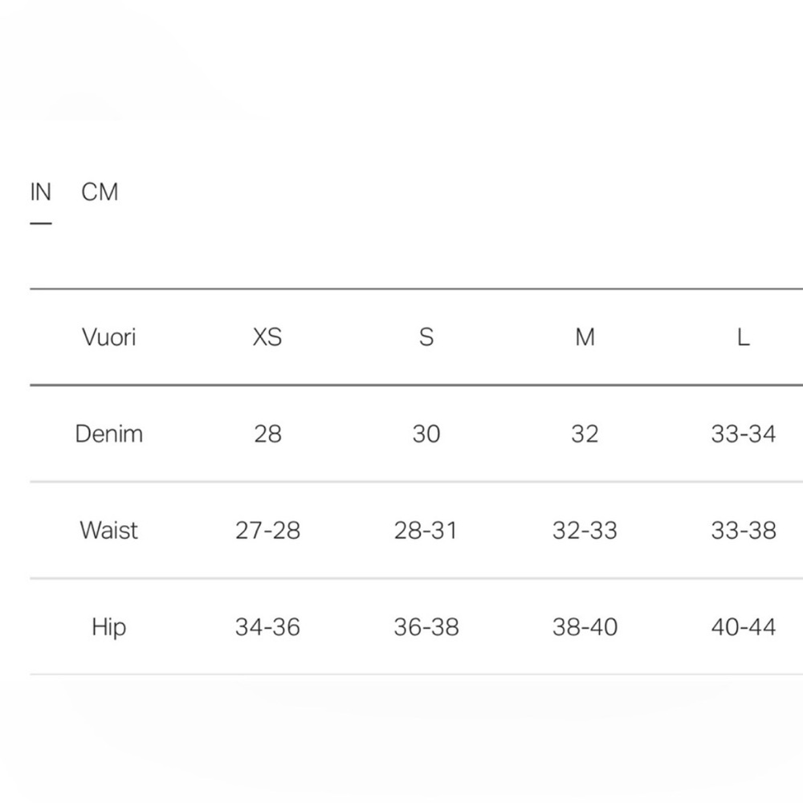Click hip value 38-40

pos(585,627)
